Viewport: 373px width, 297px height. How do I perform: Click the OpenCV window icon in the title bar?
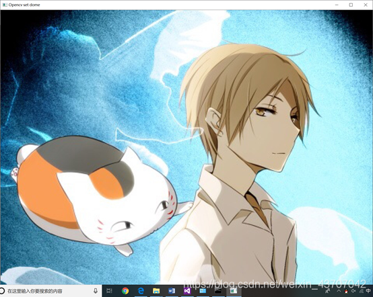click(5, 5)
